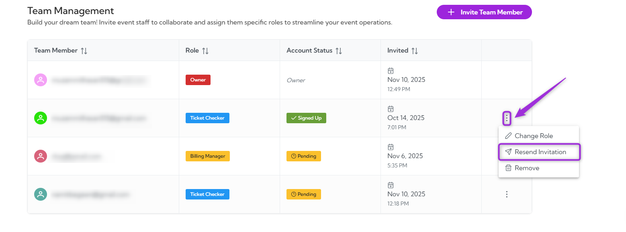Image resolution: width=626 pixels, height=232 pixels.
Task: Click calendar icon above Oct 14, 2025
Action: coord(391,109)
